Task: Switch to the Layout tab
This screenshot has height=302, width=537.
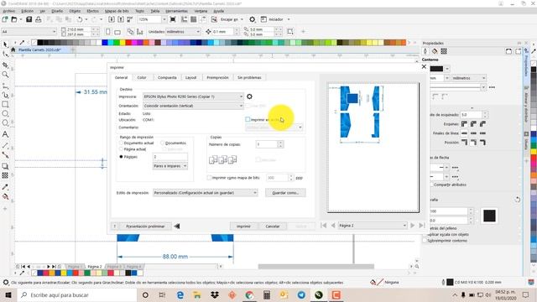Action: (190, 78)
